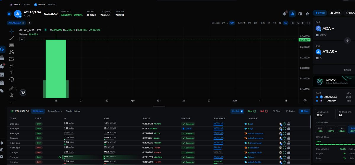Screen dimensions: 355x165
Task: Open the candle chart type selector
Action: point(293,23)
